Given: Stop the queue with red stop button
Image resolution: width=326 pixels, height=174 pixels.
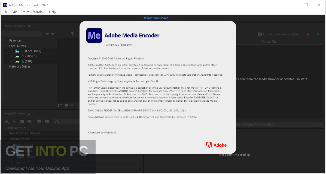Looking at the screenshot, I should click(308, 34).
